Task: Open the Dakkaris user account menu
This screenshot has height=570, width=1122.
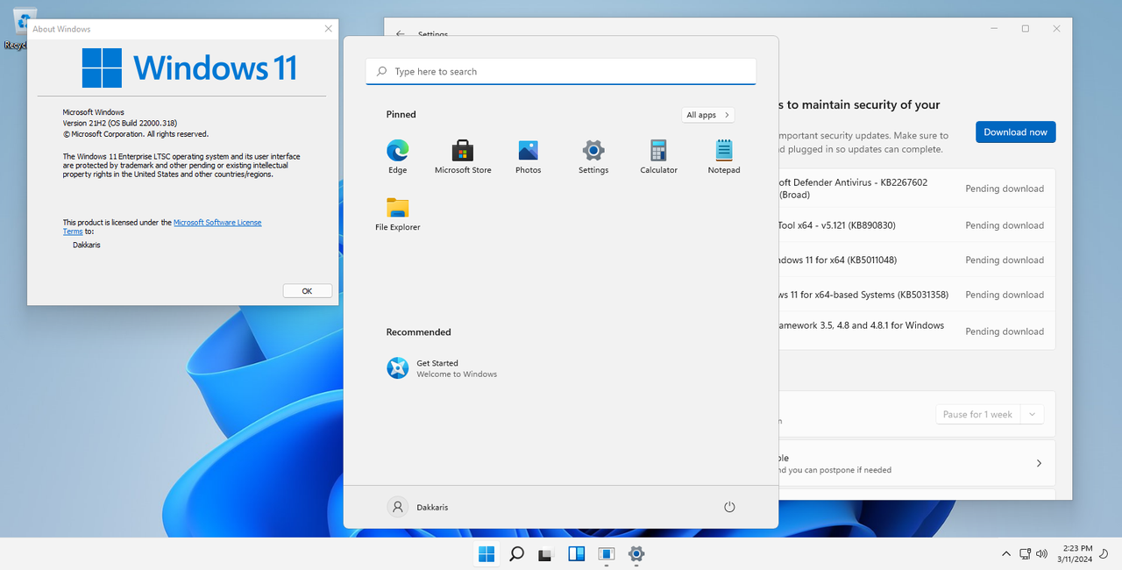Action: click(x=418, y=507)
